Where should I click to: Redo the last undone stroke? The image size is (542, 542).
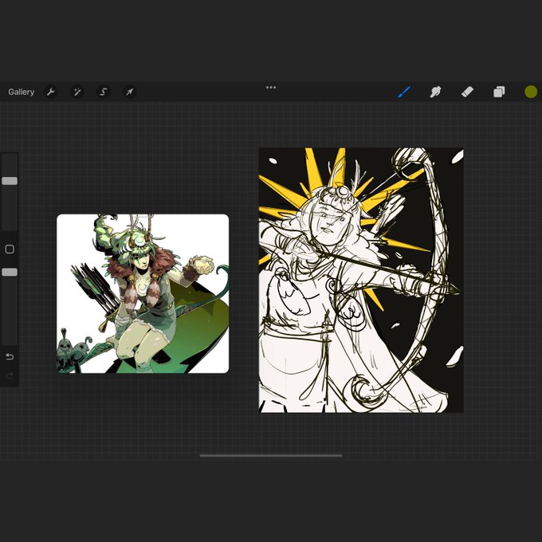pyautogui.click(x=10, y=375)
